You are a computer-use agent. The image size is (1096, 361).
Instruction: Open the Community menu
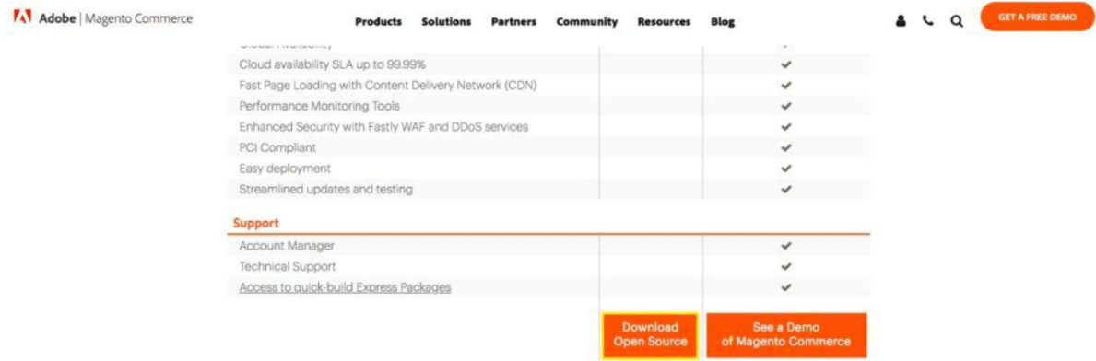[x=587, y=22]
